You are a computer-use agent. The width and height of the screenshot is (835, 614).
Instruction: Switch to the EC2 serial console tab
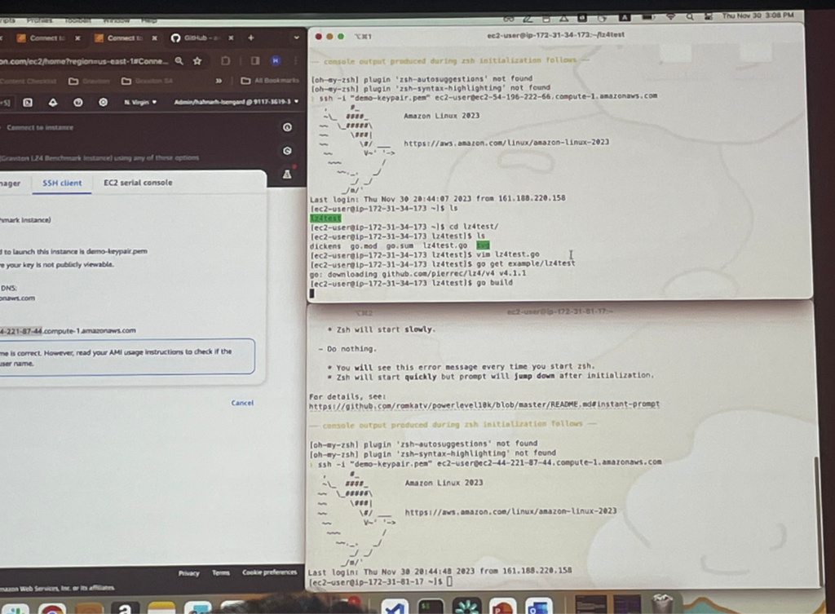point(138,183)
